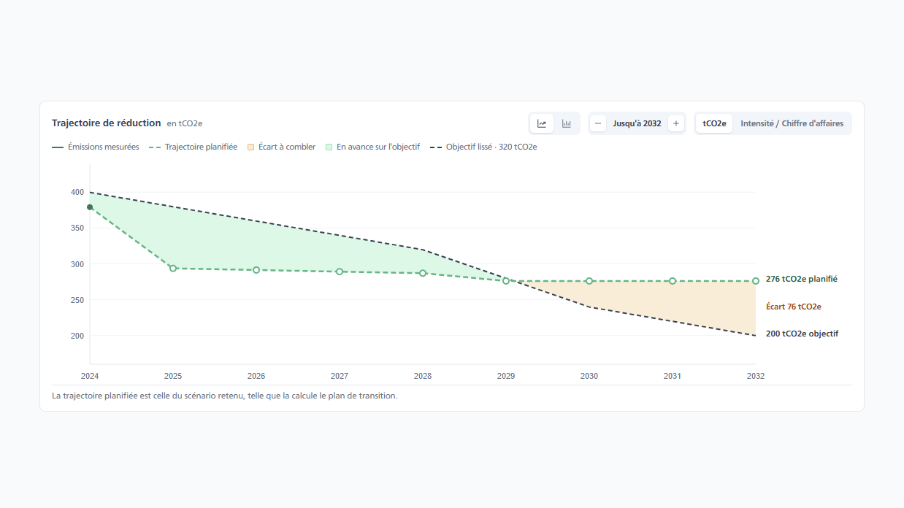Viewport: 904px width, 508px height.
Task: Click the planned trajectory point for 2026
Action: [256, 270]
